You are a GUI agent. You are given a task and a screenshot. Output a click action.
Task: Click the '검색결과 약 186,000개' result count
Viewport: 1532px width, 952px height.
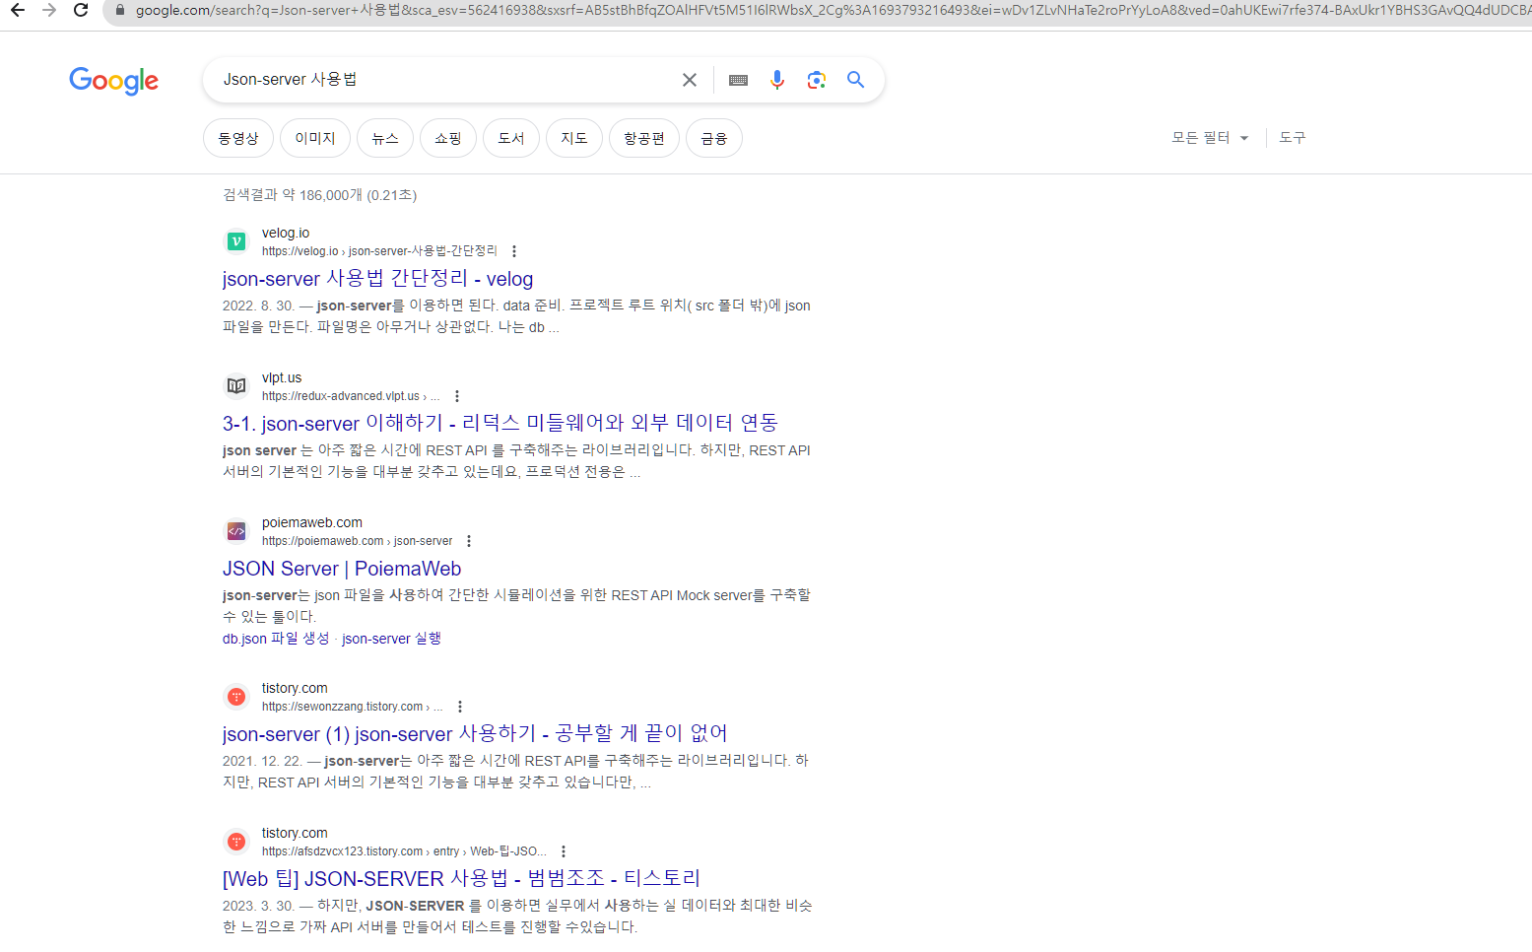click(x=320, y=195)
